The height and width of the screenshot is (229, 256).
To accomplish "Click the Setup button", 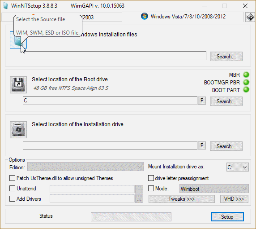I will click(x=227, y=216).
